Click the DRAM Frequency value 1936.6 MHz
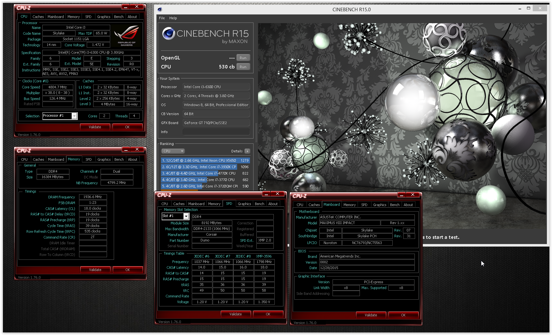This screenshot has width=552, height=335. coord(93,197)
